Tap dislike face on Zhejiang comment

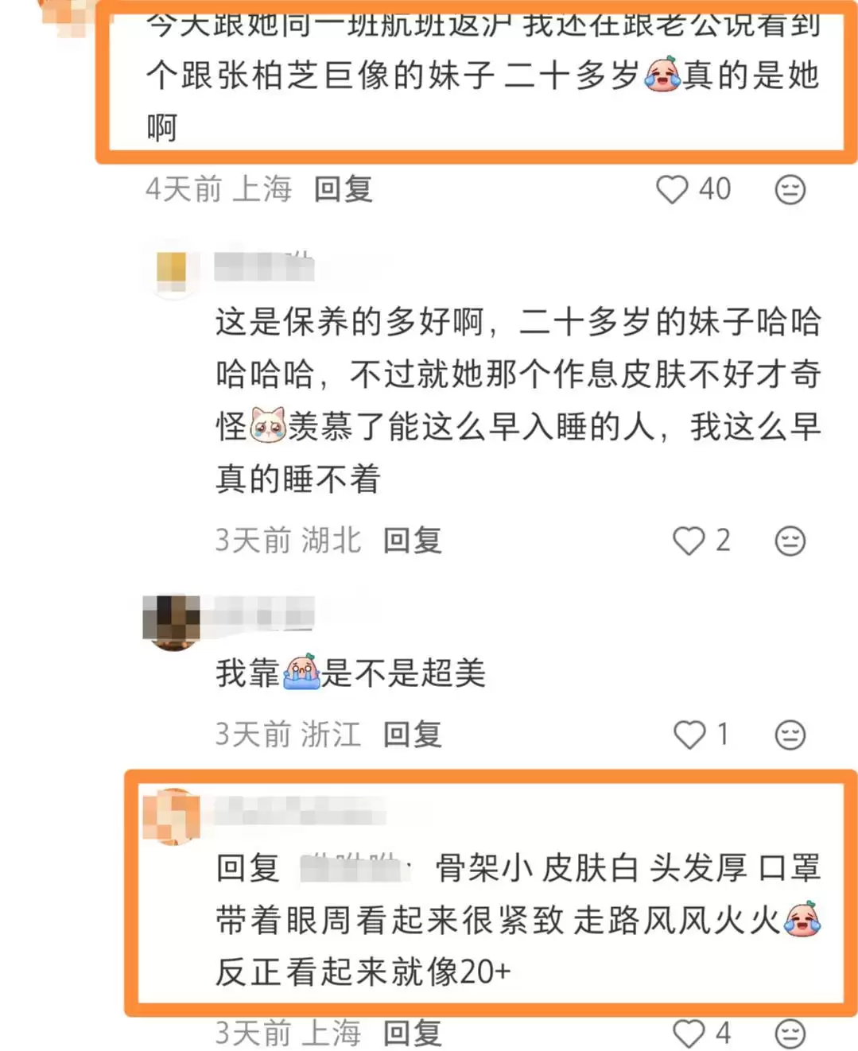point(790,735)
